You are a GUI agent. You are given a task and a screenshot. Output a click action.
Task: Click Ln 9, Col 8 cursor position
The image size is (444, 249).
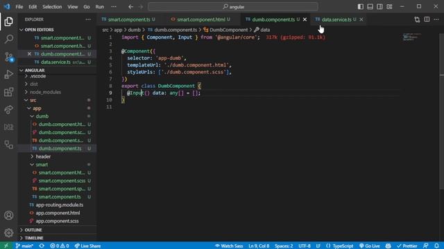(x=259, y=246)
